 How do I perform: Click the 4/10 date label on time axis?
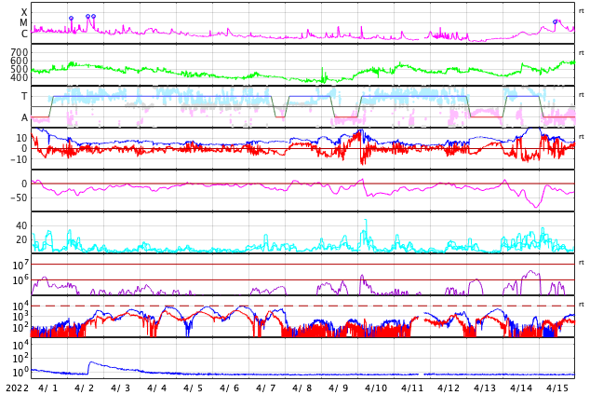click(x=376, y=388)
